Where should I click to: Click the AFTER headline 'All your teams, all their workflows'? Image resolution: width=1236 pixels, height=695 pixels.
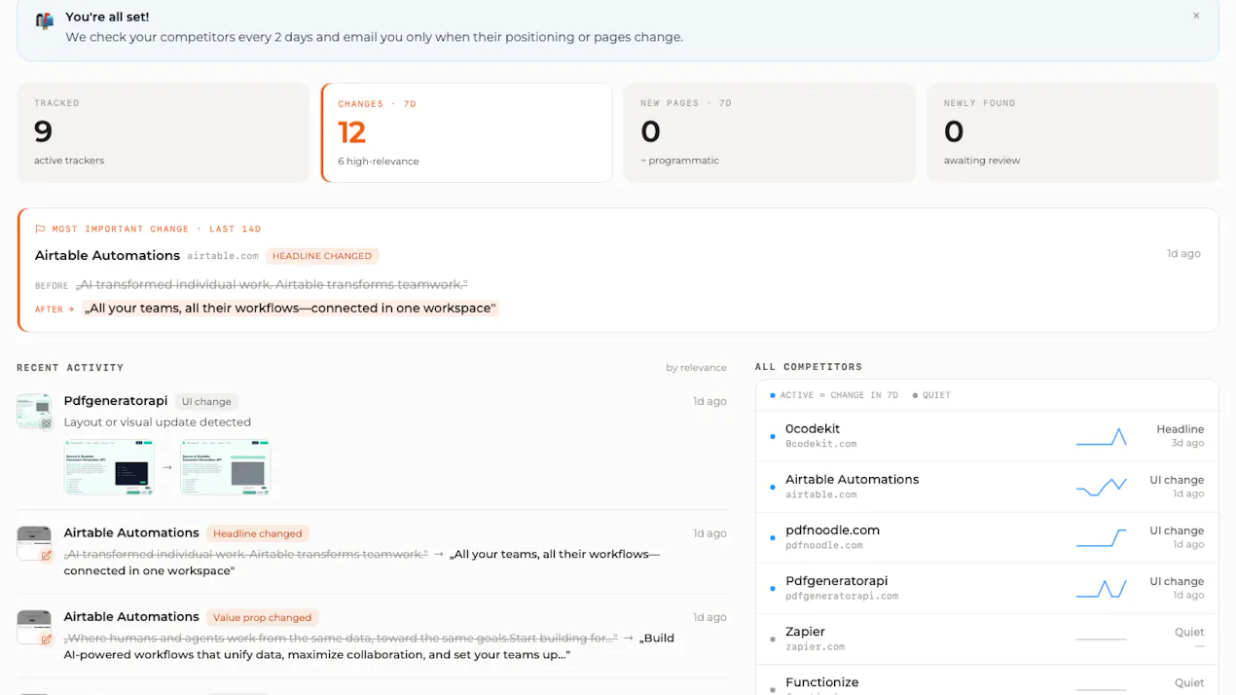pos(290,309)
